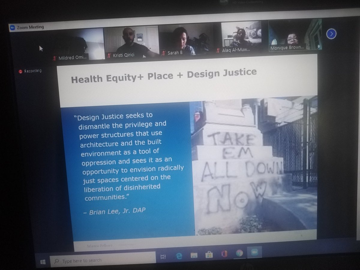Open Google Chrome from the taskbar

(239, 253)
